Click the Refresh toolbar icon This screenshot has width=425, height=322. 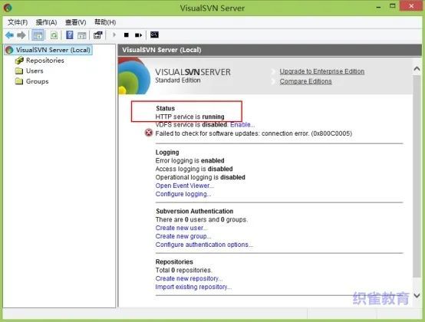point(54,35)
